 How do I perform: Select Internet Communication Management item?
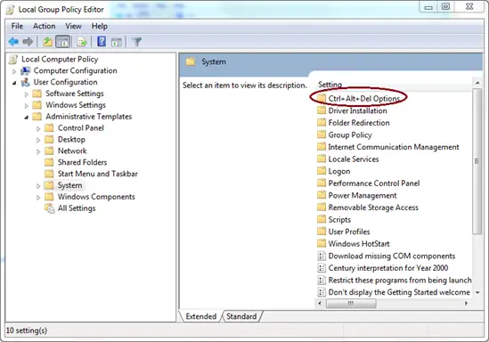tap(394, 147)
